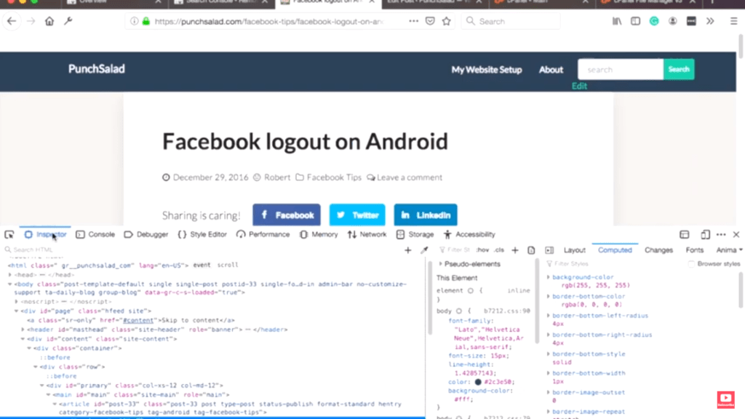
Task: Expand the noscript node
Action: pyautogui.click(x=17, y=301)
